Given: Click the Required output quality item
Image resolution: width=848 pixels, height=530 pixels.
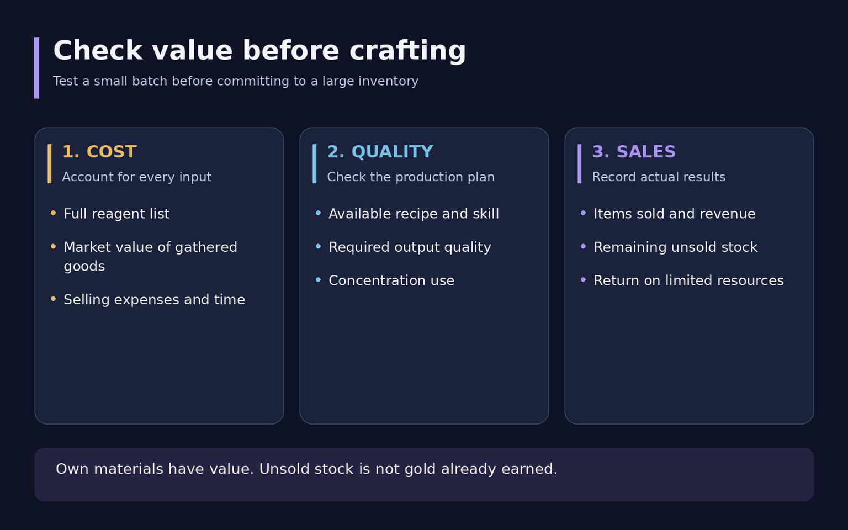Looking at the screenshot, I should coord(410,247).
